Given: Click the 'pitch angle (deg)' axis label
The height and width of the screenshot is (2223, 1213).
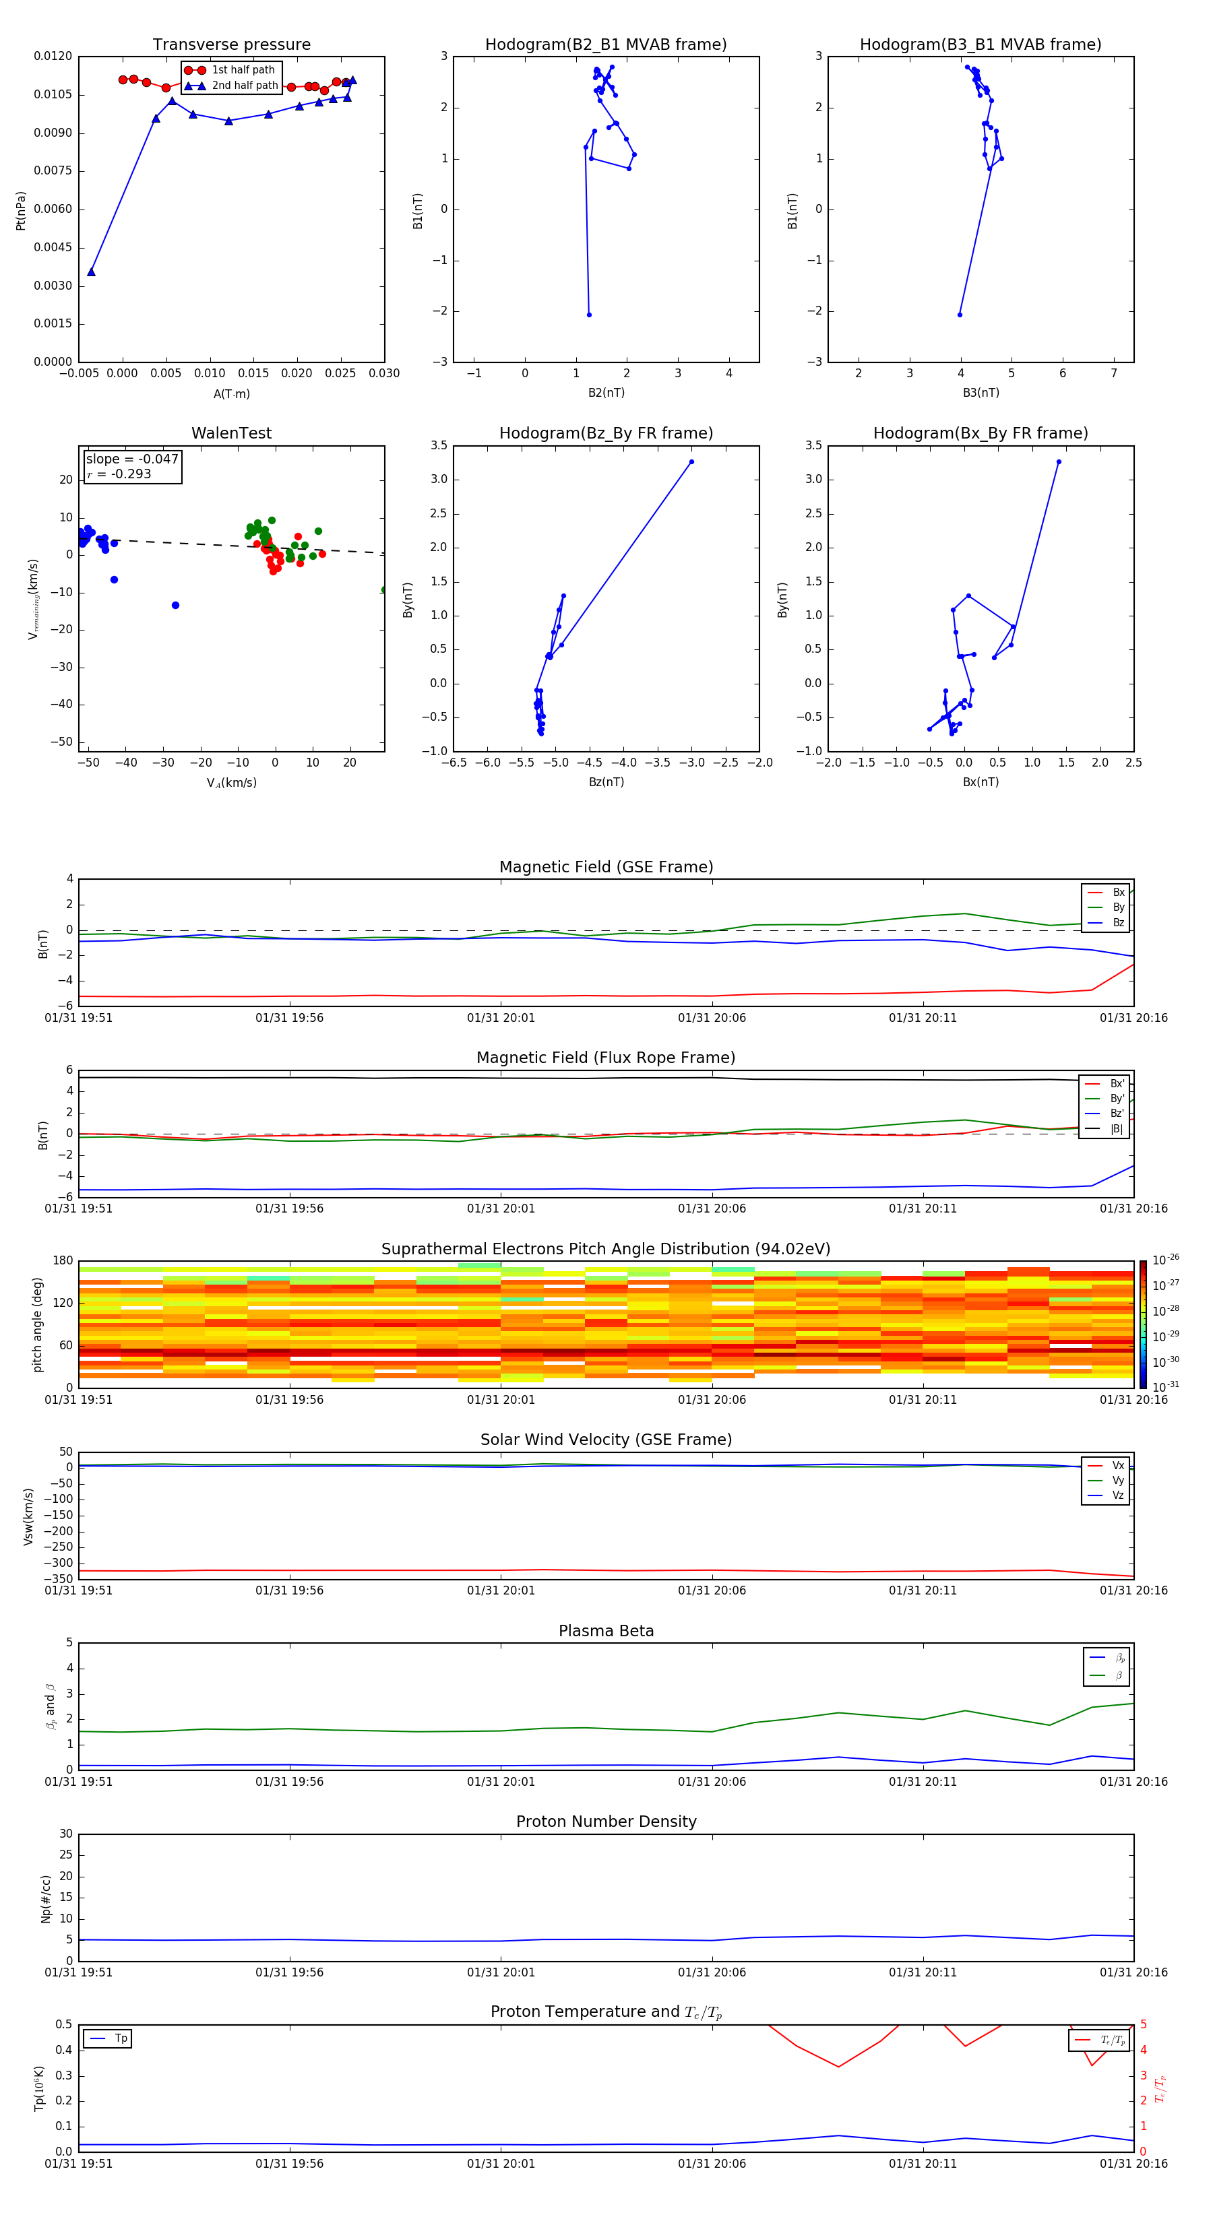Looking at the screenshot, I should (37, 1324).
